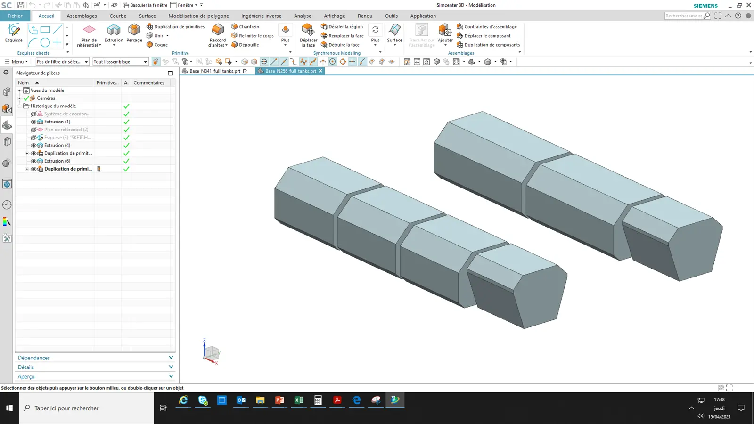
Task: Open the Fichier menu
Action: click(x=15, y=16)
